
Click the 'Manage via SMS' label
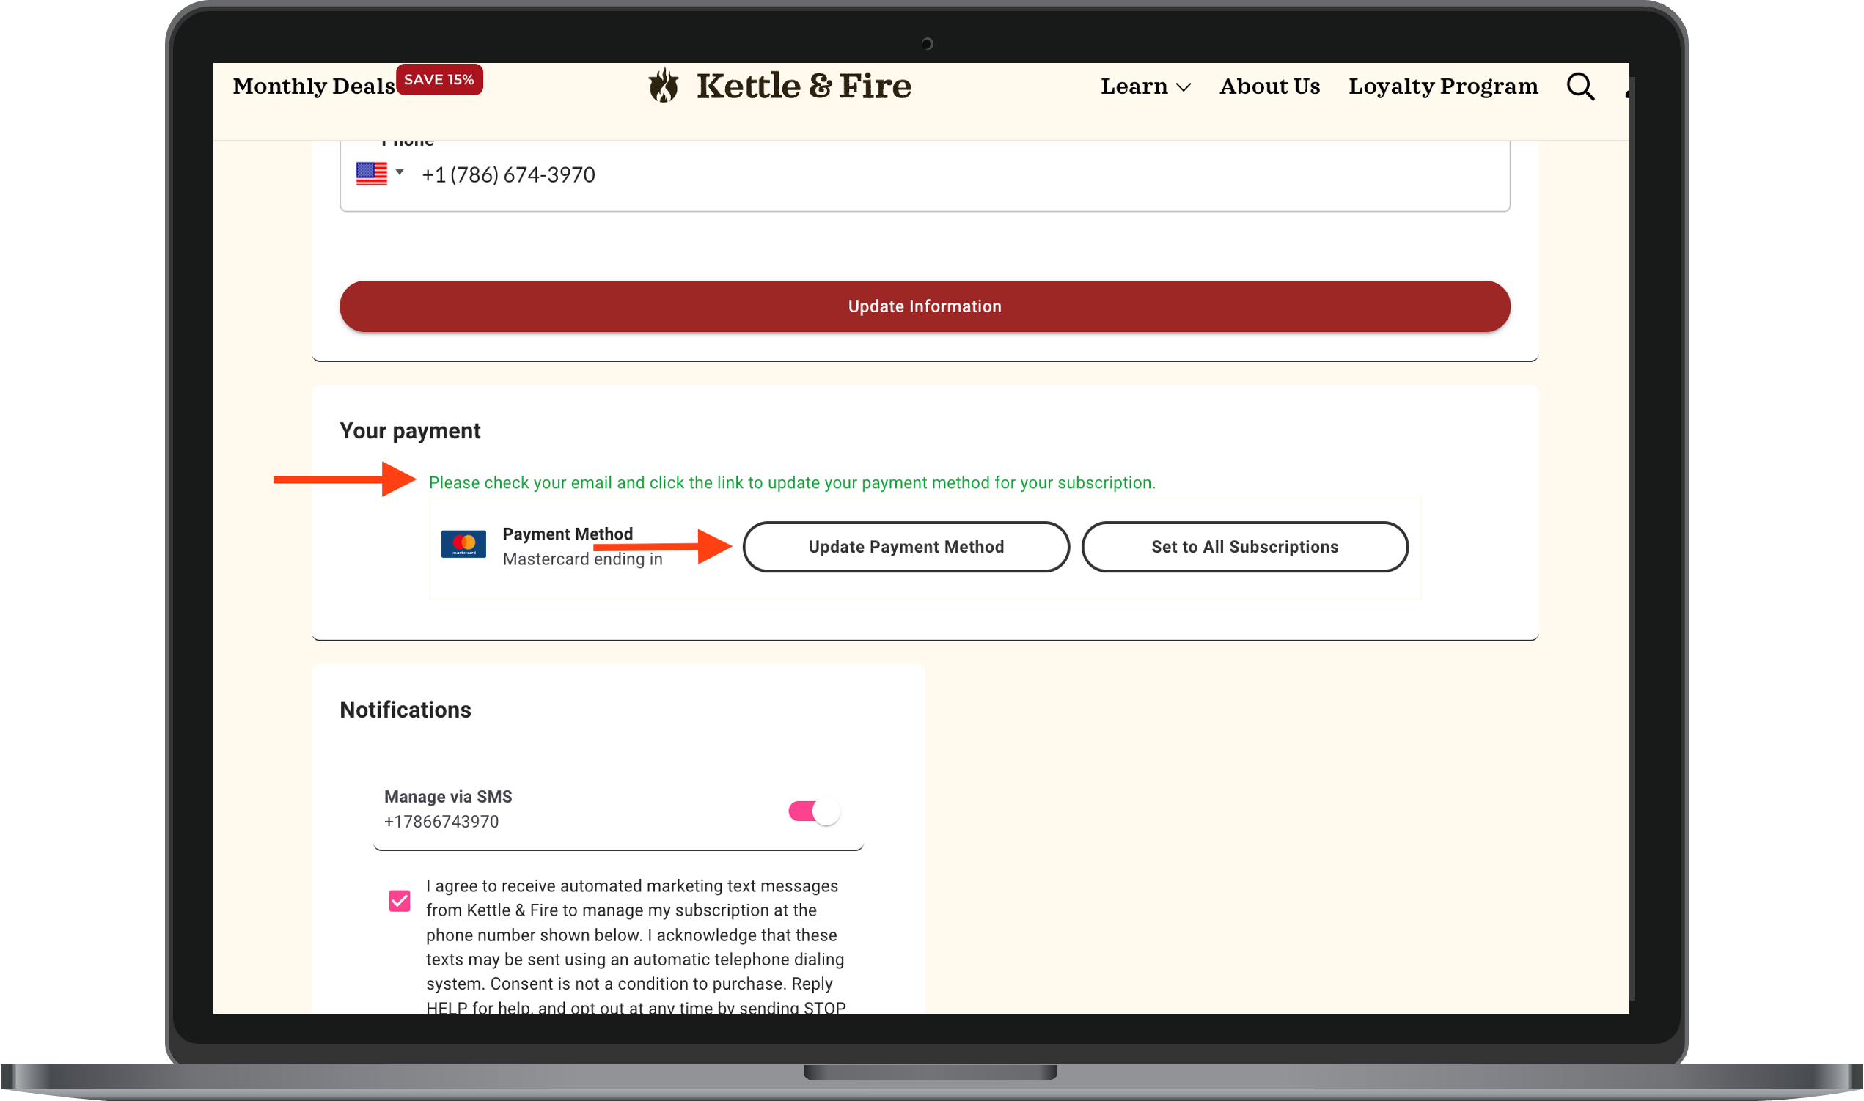click(x=448, y=797)
